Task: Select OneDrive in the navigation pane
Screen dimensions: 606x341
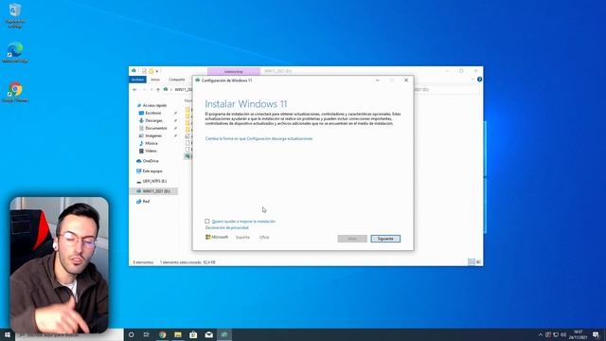Action: tap(150, 161)
